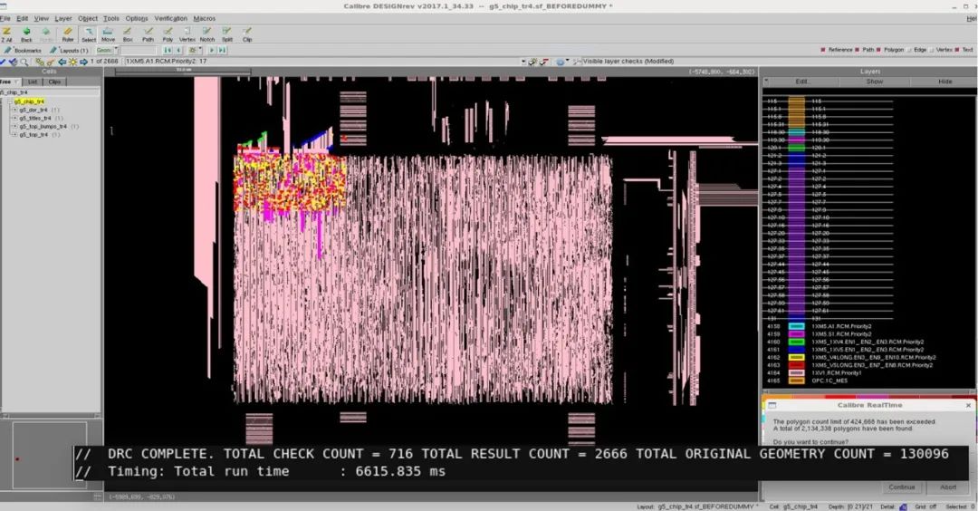The height and width of the screenshot is (511, 978).
Task: Click the Clip tool
Action: tap(247, 34)
